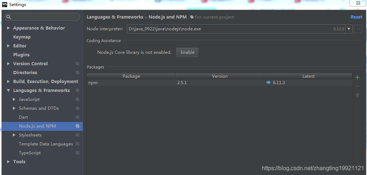Expand the JavaScript subsection

[14, 99]
